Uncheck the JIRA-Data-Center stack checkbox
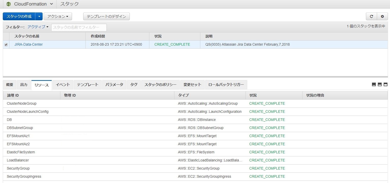The height and width of the screenshot is (183, 390). click(x=6, y=45)
